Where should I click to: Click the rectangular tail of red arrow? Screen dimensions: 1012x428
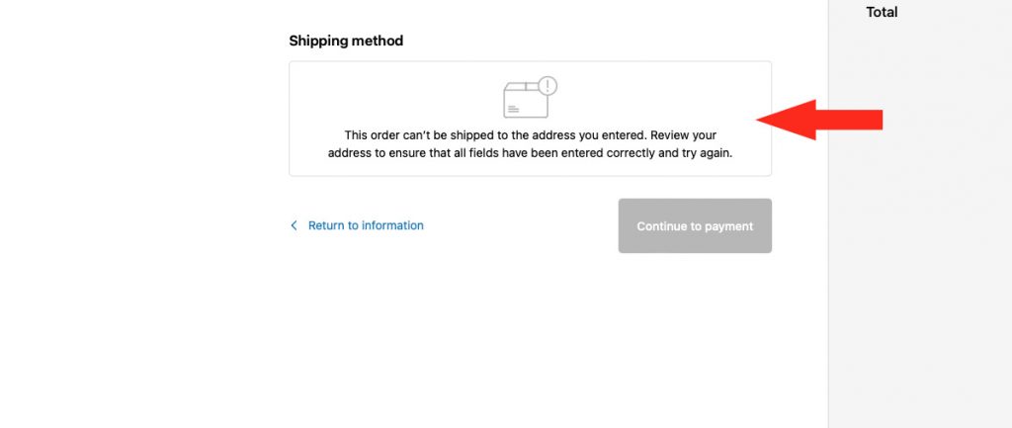click(849, 120)
